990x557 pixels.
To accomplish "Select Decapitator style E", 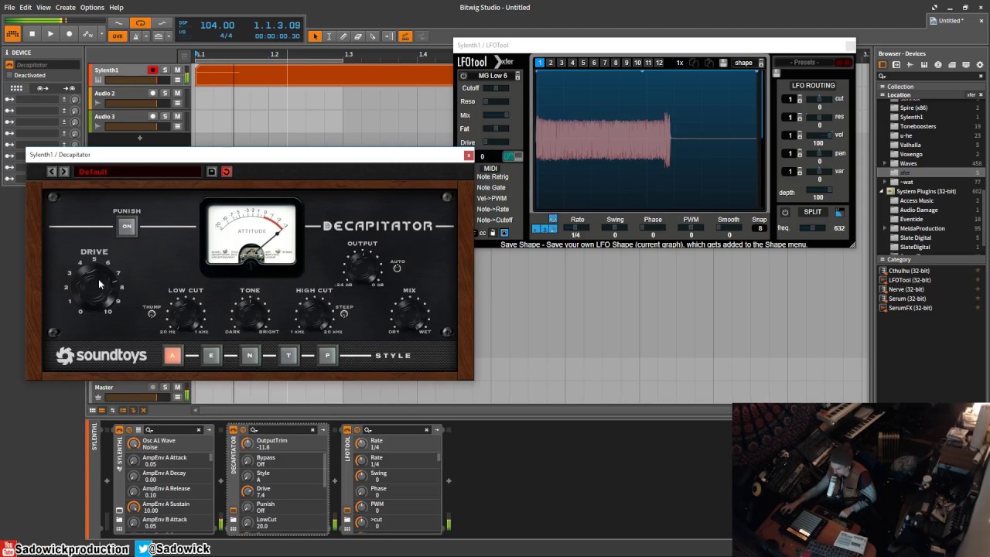I will point(211,355).
